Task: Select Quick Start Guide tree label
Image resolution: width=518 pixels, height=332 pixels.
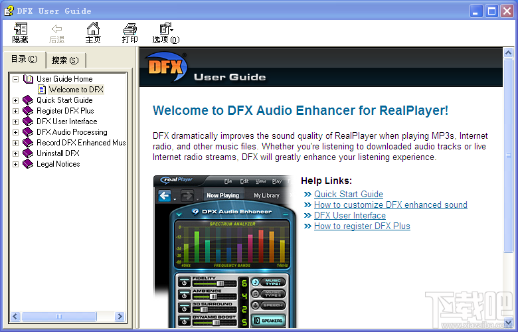Action: (64, 100)
